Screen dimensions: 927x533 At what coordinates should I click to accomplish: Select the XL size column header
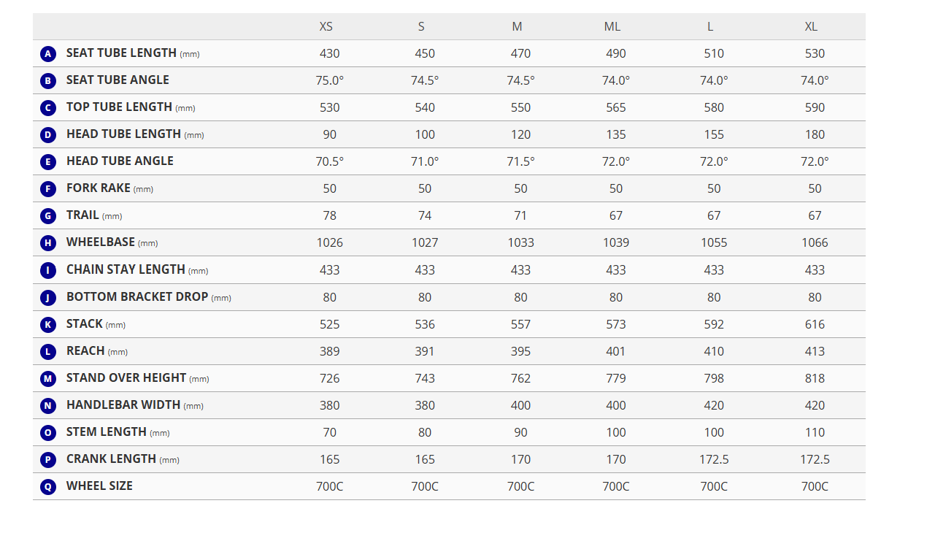(811, 26)
